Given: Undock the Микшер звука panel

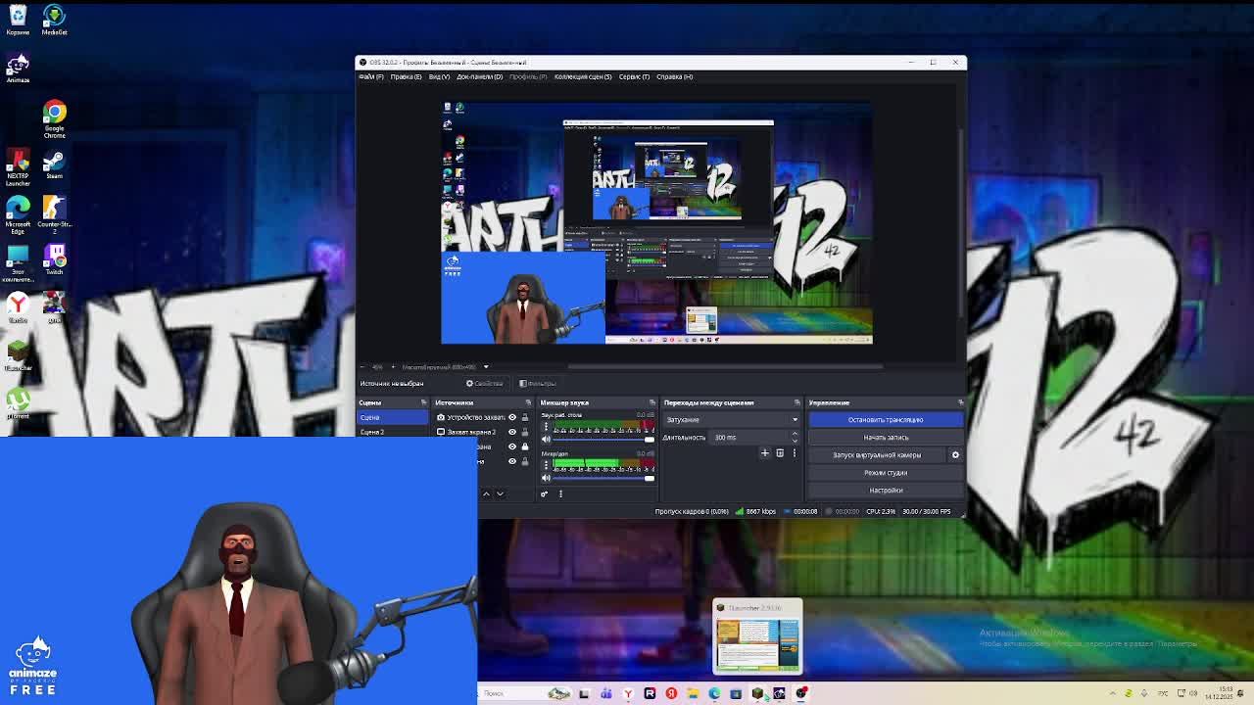Looking at the screenshot, I should [x=652, y=402].
